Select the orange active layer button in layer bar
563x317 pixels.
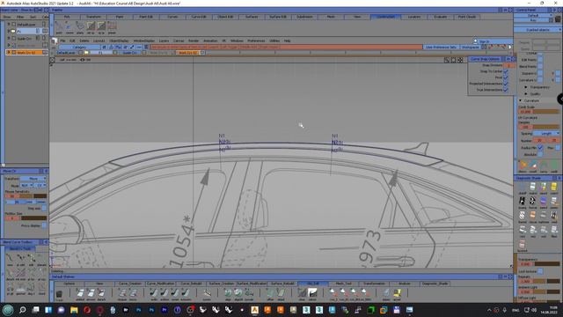coord(187,53)
